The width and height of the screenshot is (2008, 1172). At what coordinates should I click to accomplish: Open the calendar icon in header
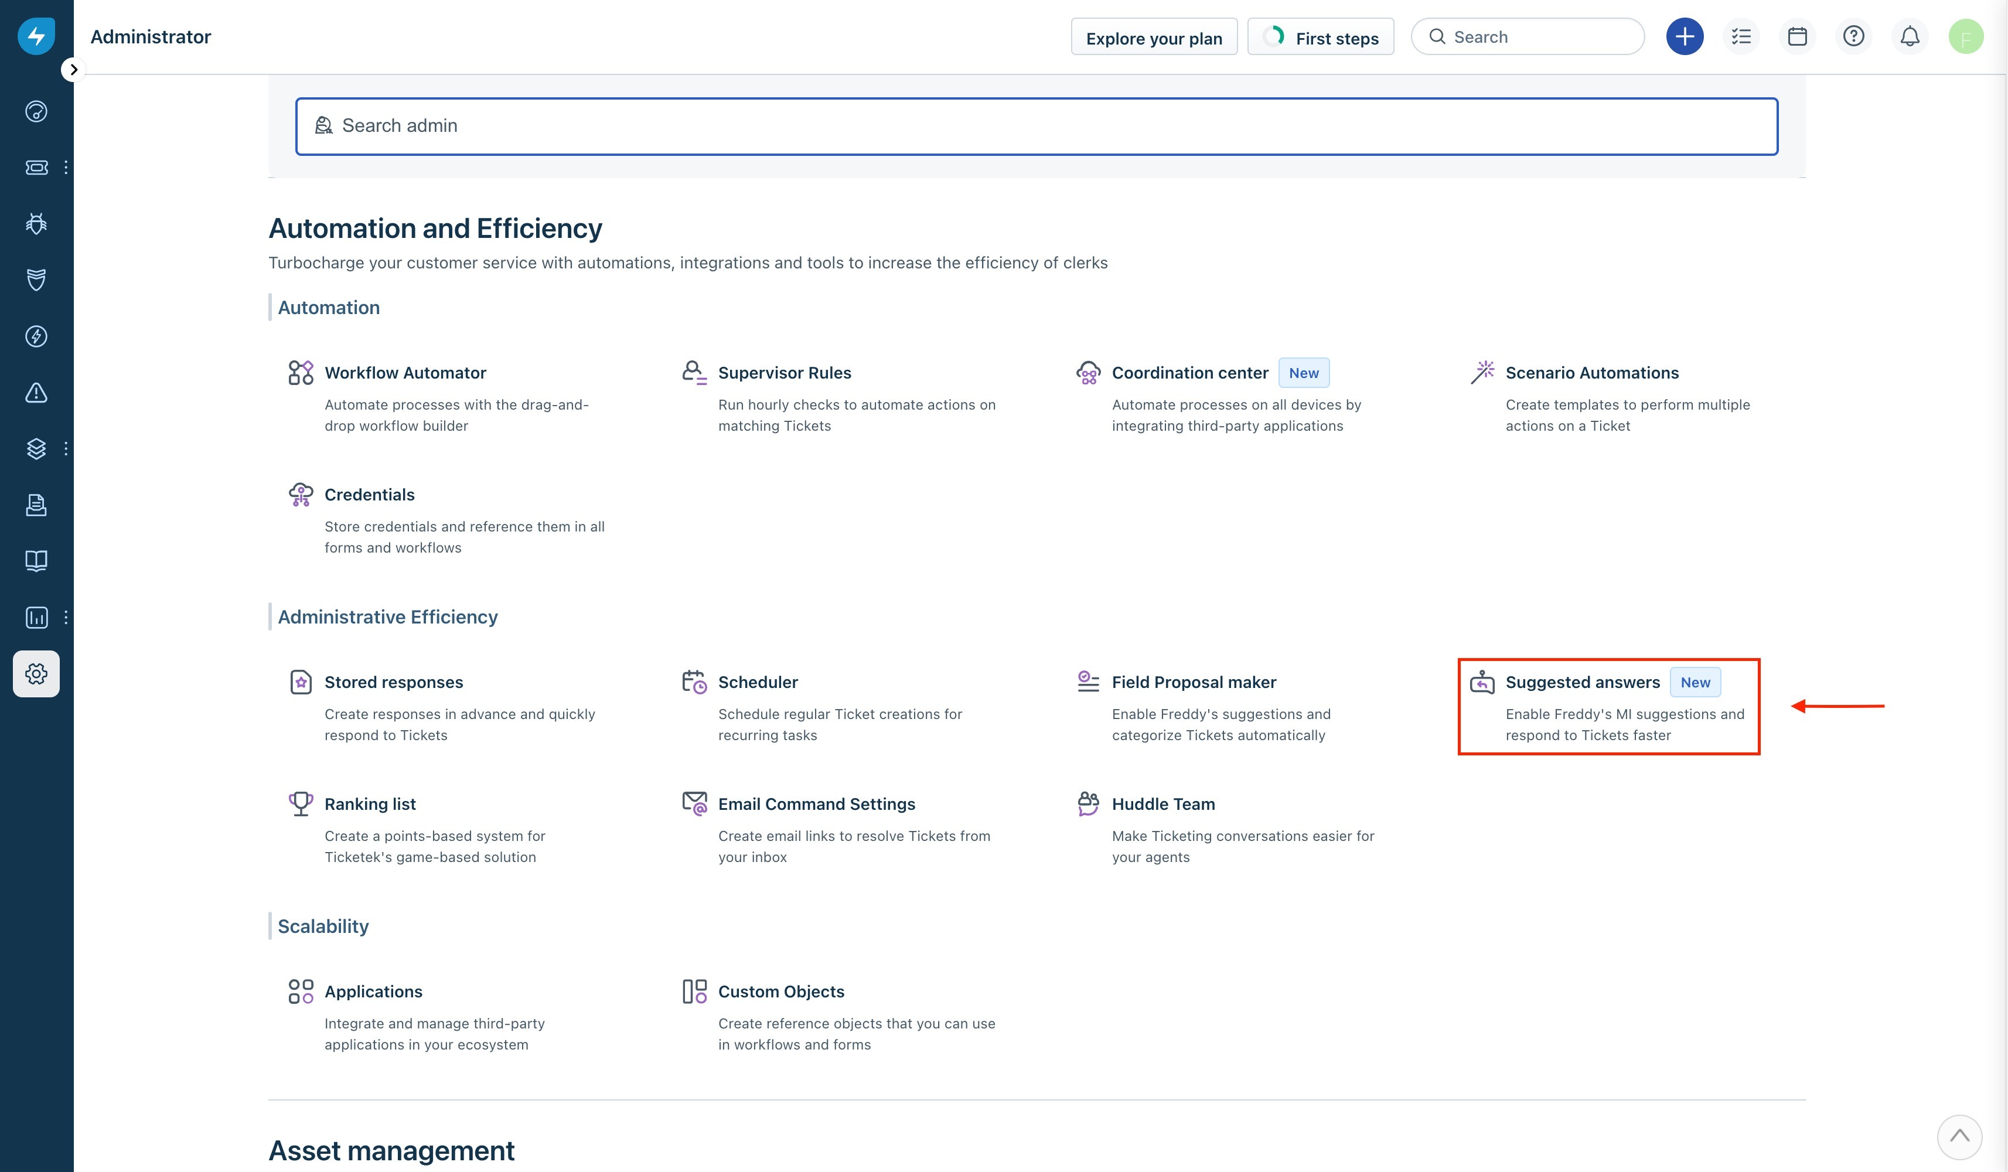point(1798,37)
